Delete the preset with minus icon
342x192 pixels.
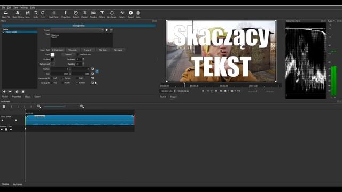click(111, 30)
